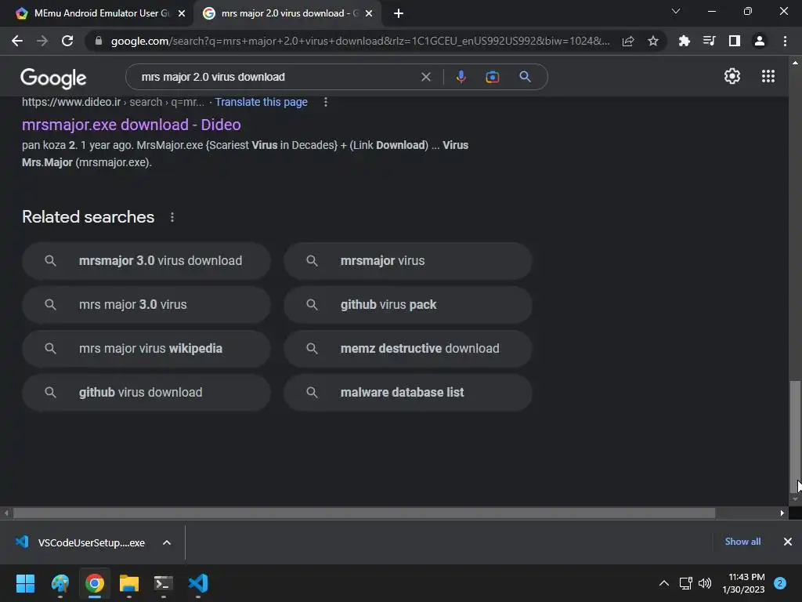Open Windows Start menu

(25, 583)
